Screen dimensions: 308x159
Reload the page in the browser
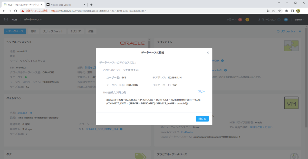point(16,11)
